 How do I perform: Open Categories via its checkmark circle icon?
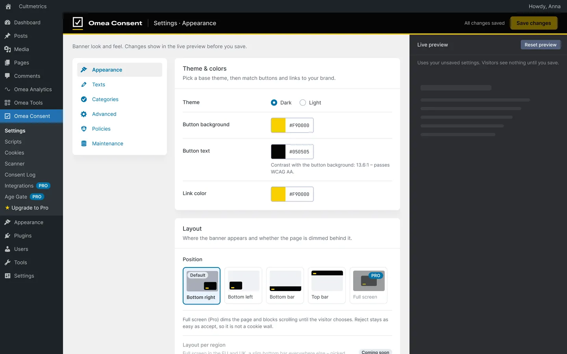(x=84, y=99)
